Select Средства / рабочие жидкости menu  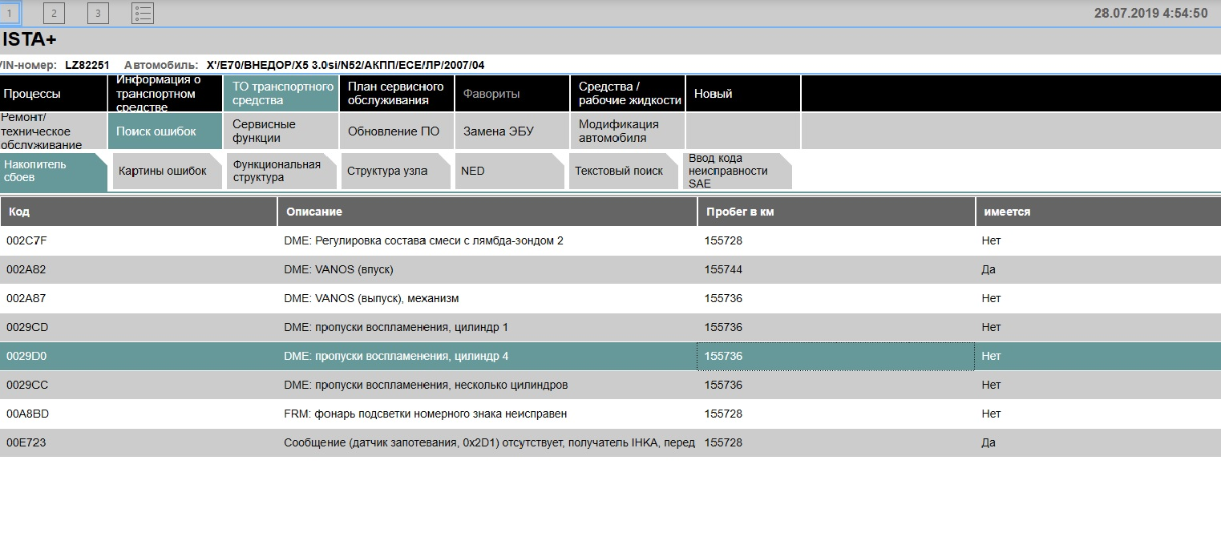point(628,94)
